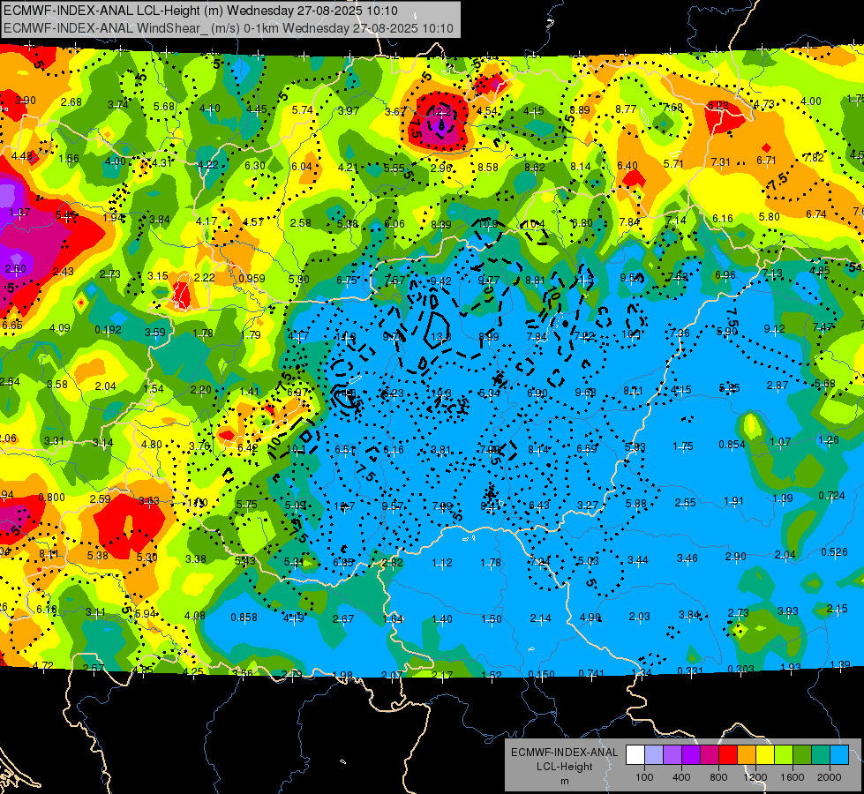The width and height of the screenshot is (864, 794).
Task: Click the 8.99 value in the blue area
Action: tap(489, 336)
